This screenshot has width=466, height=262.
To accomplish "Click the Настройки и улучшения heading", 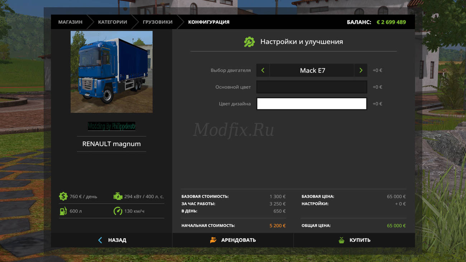I will tap(301, 42).
